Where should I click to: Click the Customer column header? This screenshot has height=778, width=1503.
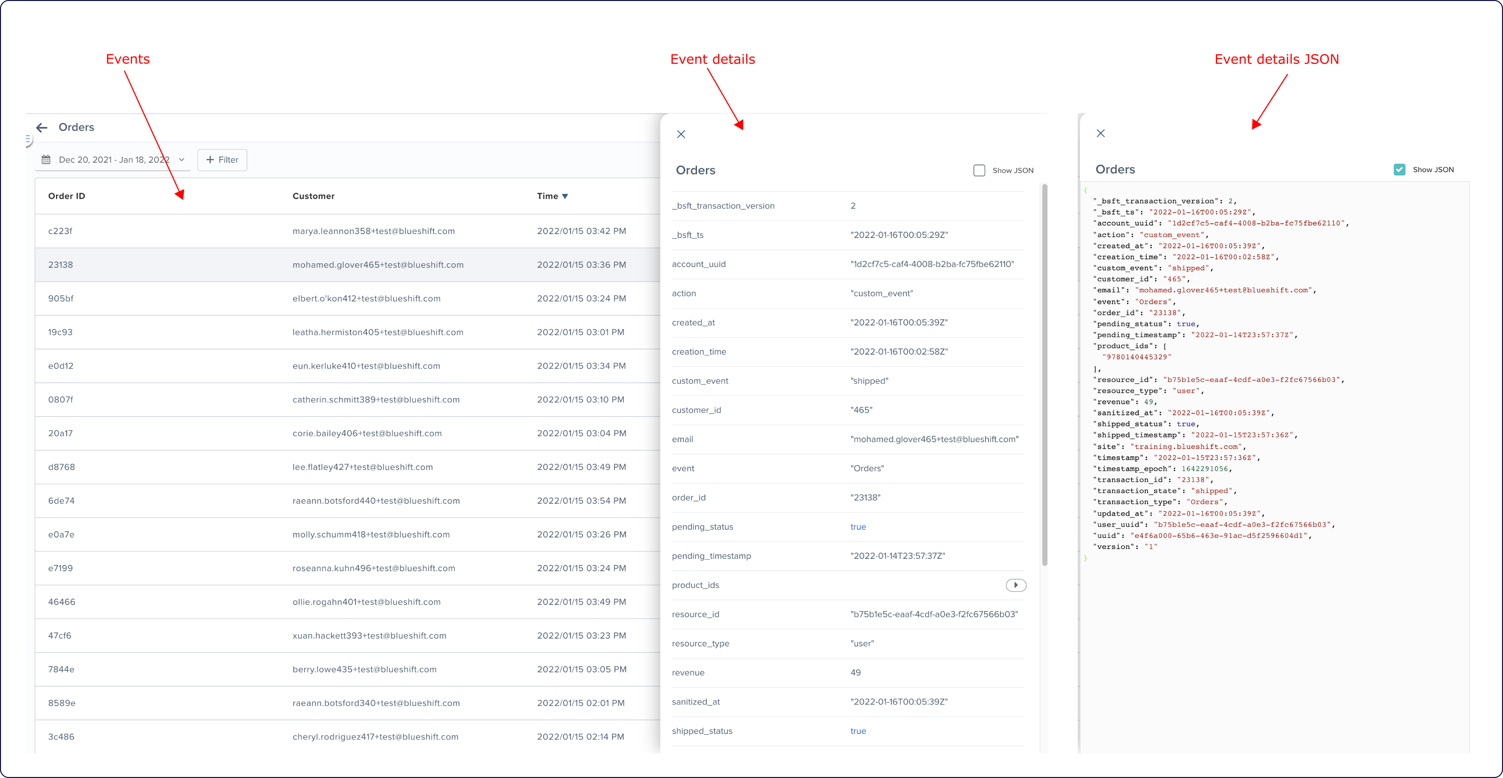[x=313, y=196]
